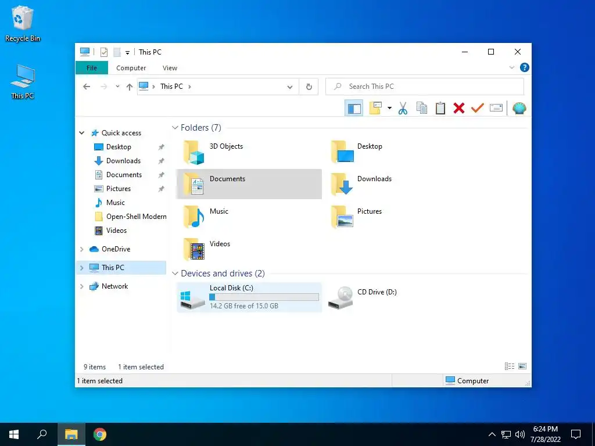Expand the ribbon with the chevron arrow
This screenshot has height=446, width=595.
tap(511, 67)
